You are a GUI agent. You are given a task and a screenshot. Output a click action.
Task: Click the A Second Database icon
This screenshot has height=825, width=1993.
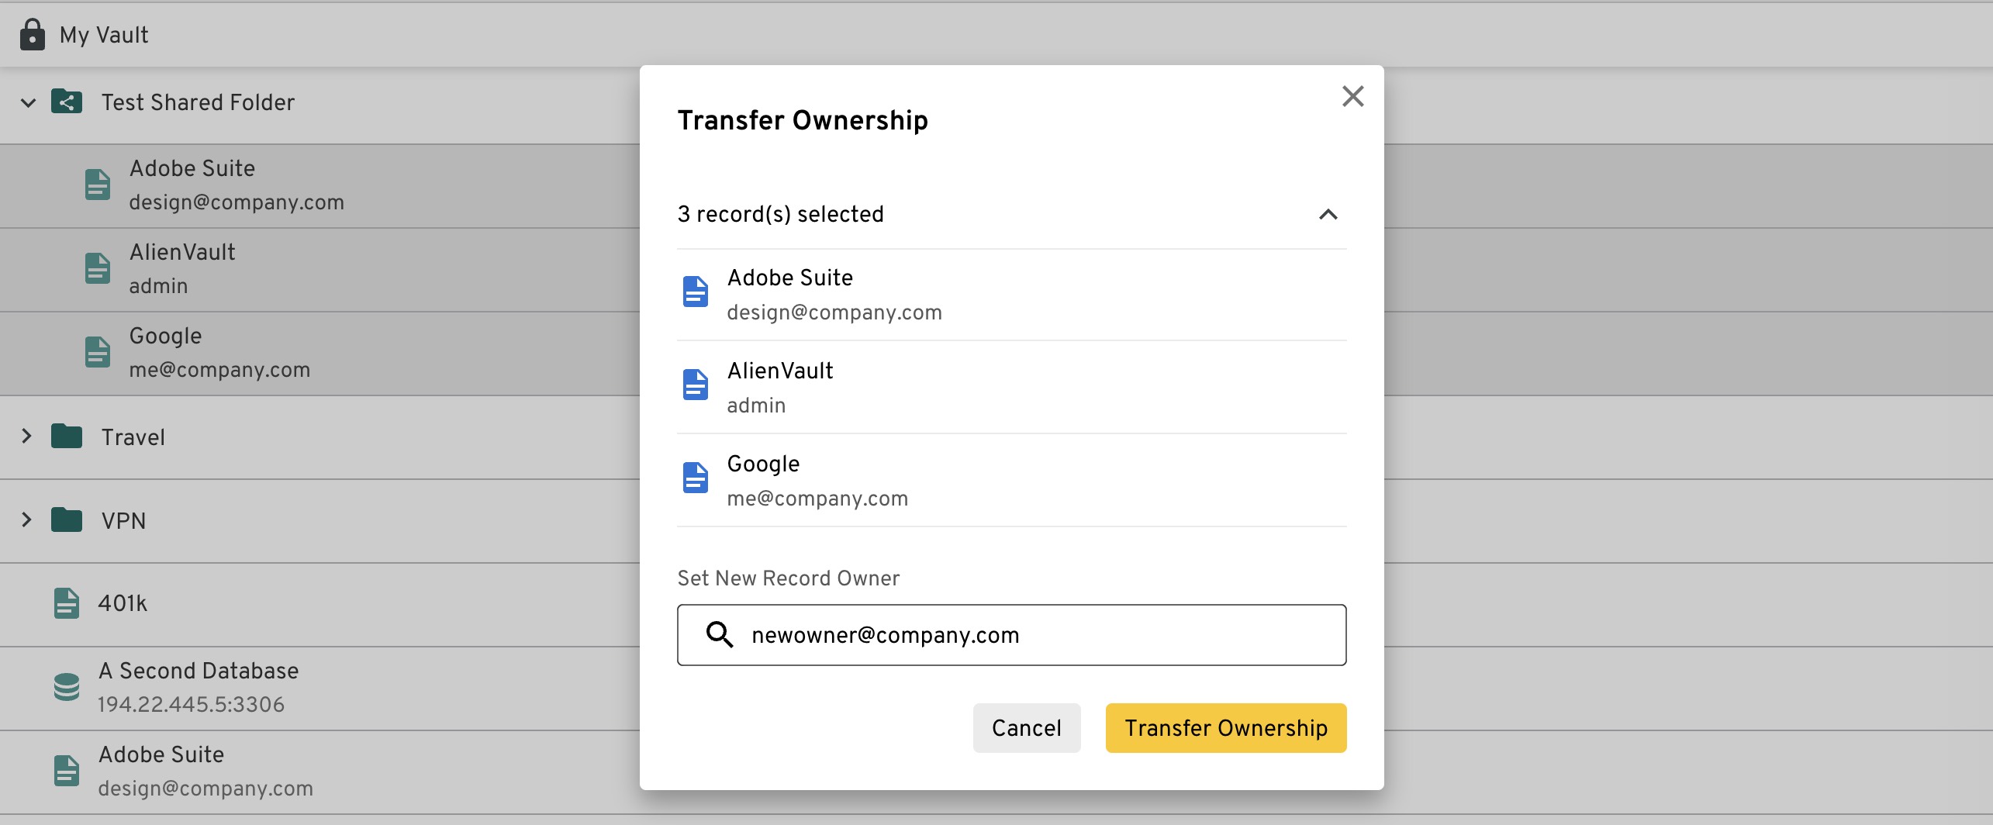[67, 687]
